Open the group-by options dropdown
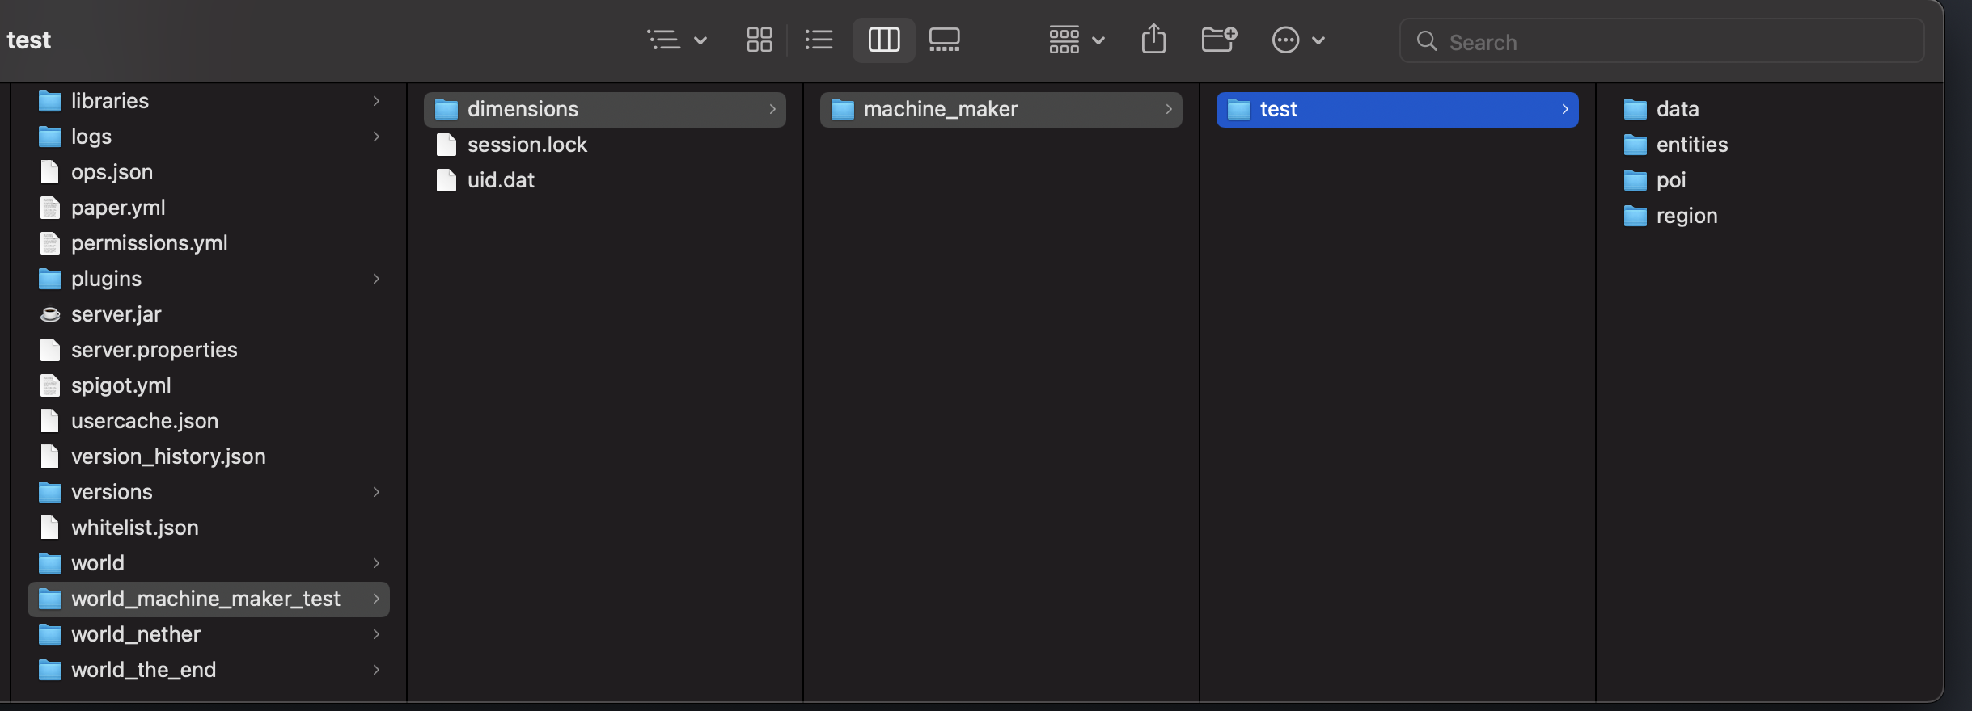Screen dimensions: 1972x711 (1076, 40)
